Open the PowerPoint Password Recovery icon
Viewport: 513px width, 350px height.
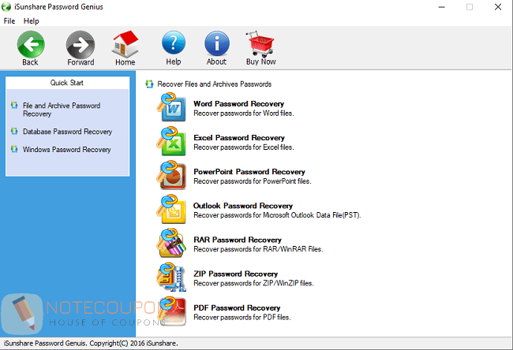click(171, 175)
